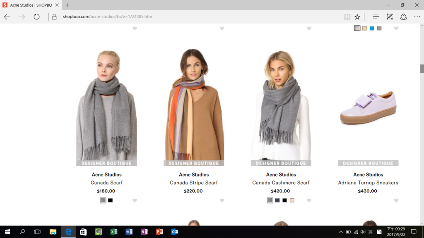Open a new browser tab
424x238 pixels.
pos(67,5)
